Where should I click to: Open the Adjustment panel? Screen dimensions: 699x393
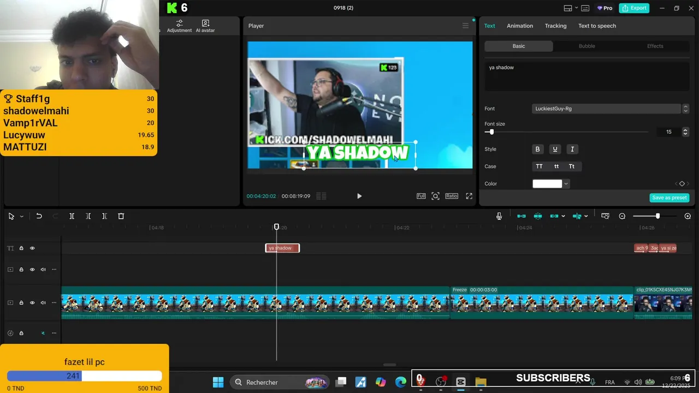tap(179, 26)
